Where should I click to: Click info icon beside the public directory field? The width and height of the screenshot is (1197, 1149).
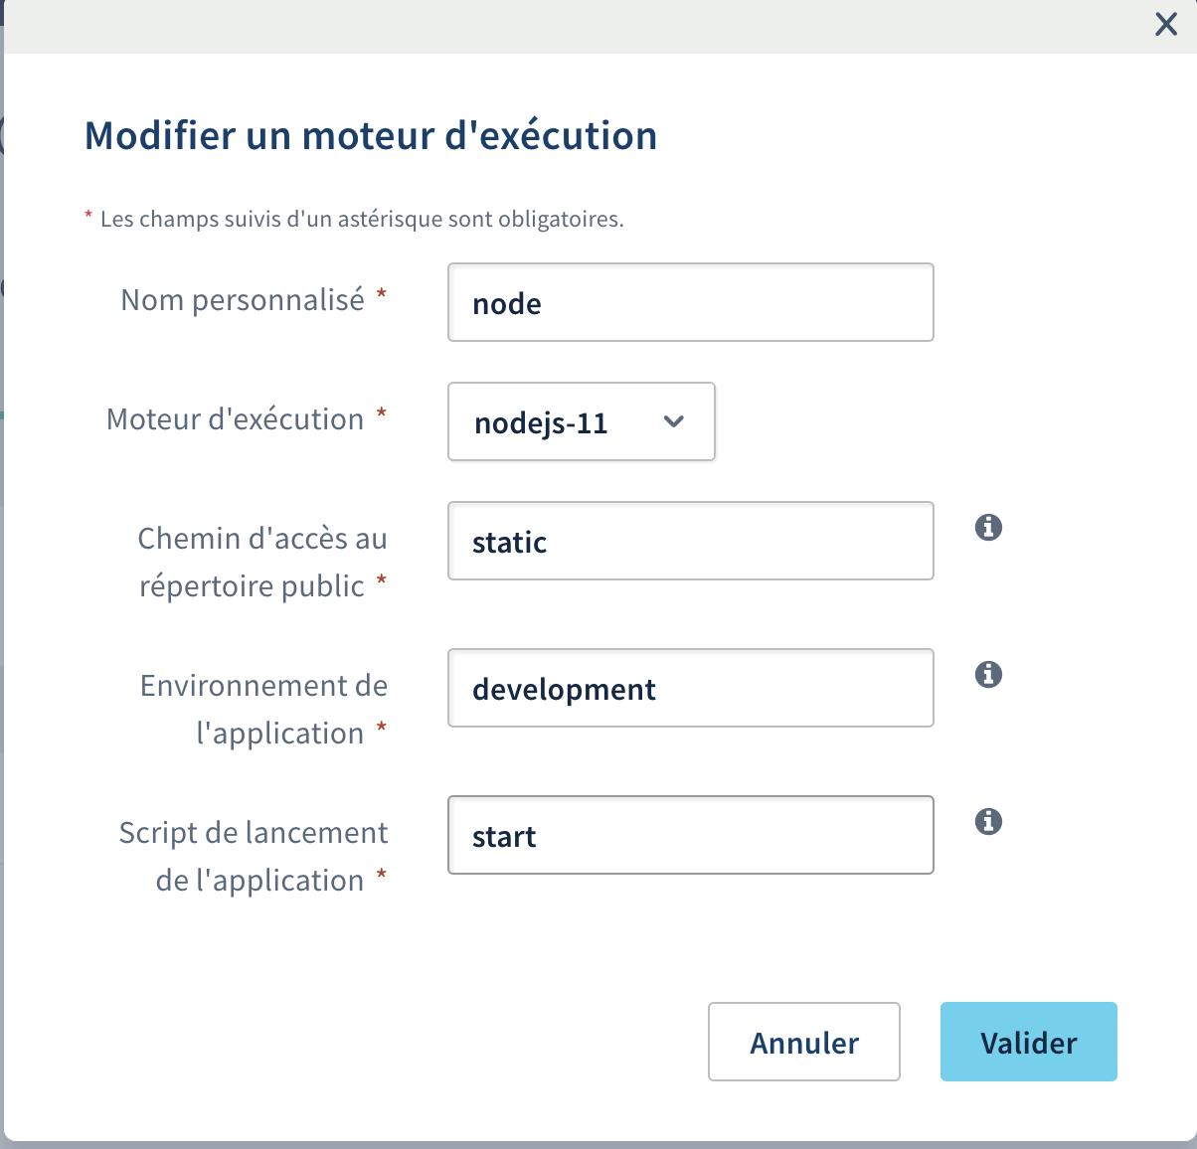(988, 528)
